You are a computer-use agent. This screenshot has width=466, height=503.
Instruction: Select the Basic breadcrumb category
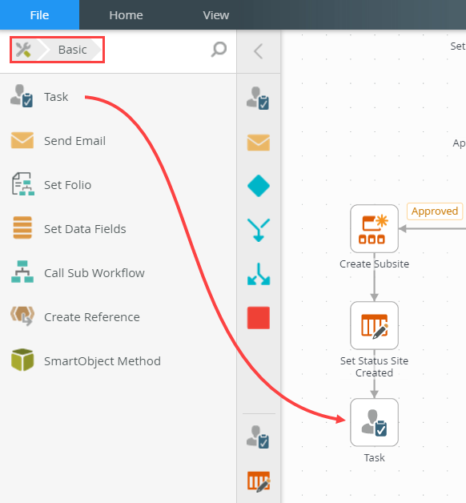click(73, 50)
